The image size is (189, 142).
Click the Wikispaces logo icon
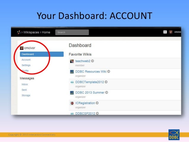19,32
